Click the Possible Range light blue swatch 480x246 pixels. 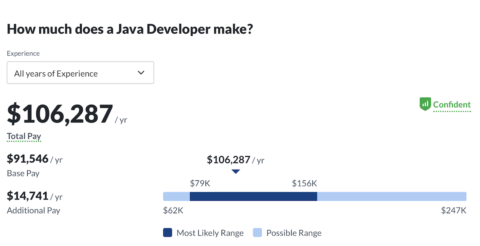(x=258, y=233)
